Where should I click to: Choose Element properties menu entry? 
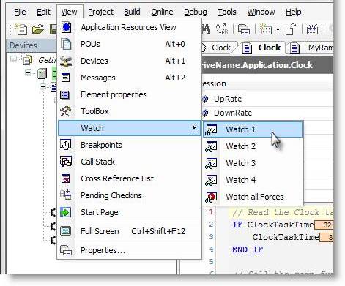[130, 94]
